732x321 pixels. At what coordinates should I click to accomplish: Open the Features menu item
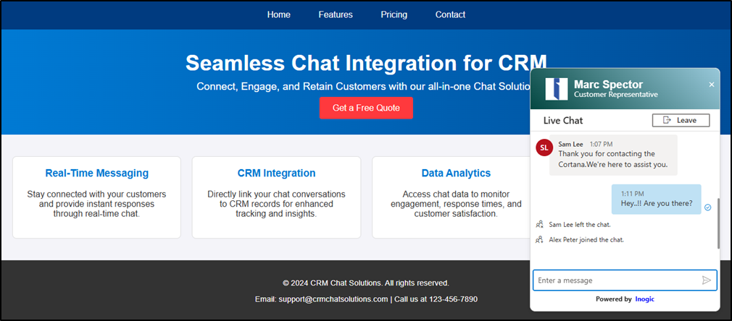point(336,14)
